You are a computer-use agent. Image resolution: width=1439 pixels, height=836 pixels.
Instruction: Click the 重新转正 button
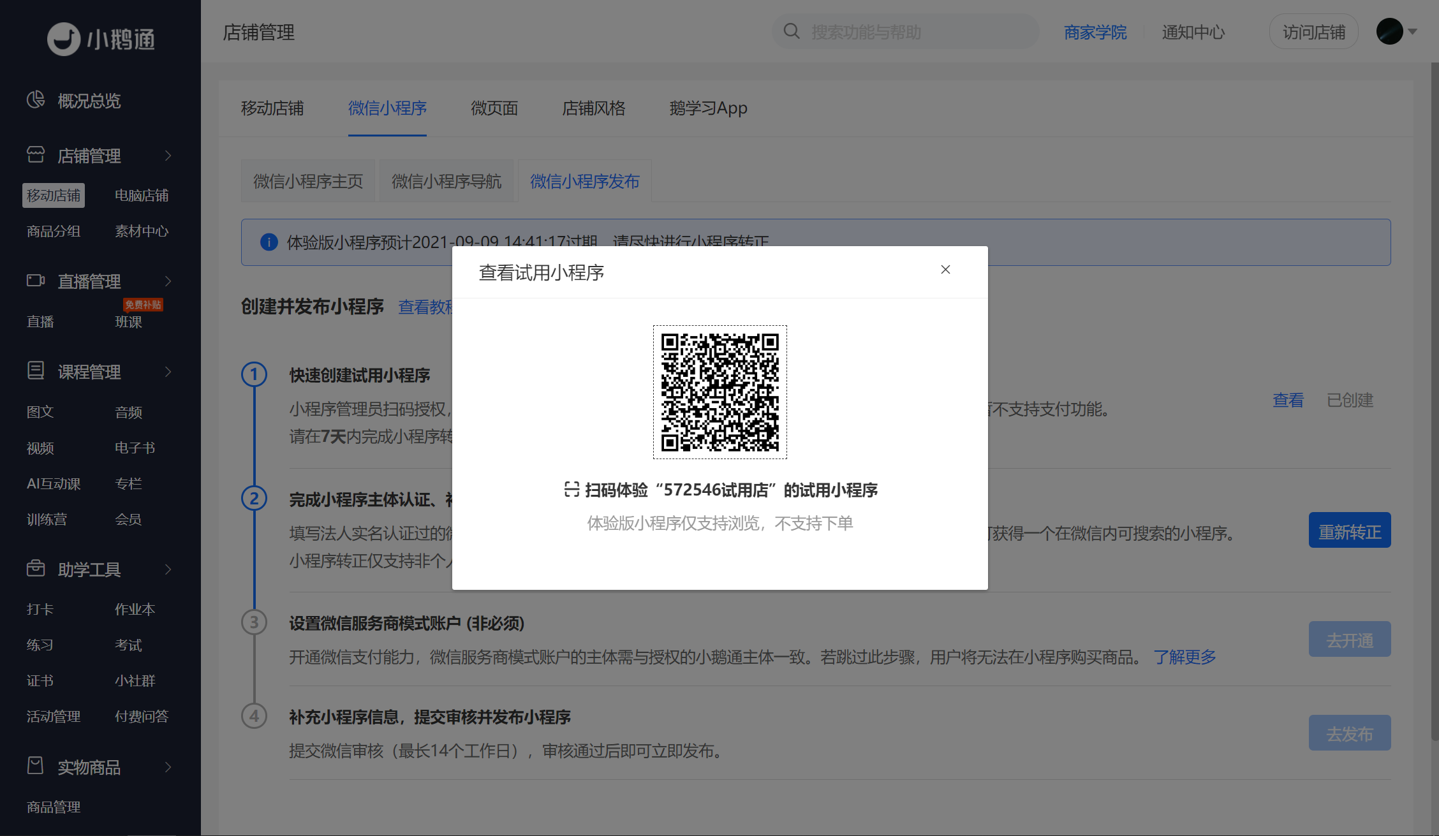tap(1350, 531)
